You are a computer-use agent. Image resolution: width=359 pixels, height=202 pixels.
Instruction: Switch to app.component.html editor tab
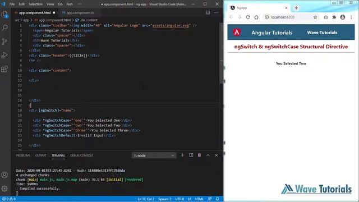pos(35,13)
